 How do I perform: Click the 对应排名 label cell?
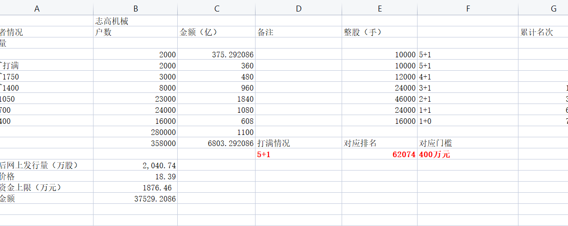click(x=380, y=143)
